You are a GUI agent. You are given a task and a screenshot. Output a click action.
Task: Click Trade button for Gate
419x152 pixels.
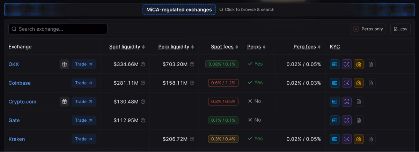click(x=84, y=120)
